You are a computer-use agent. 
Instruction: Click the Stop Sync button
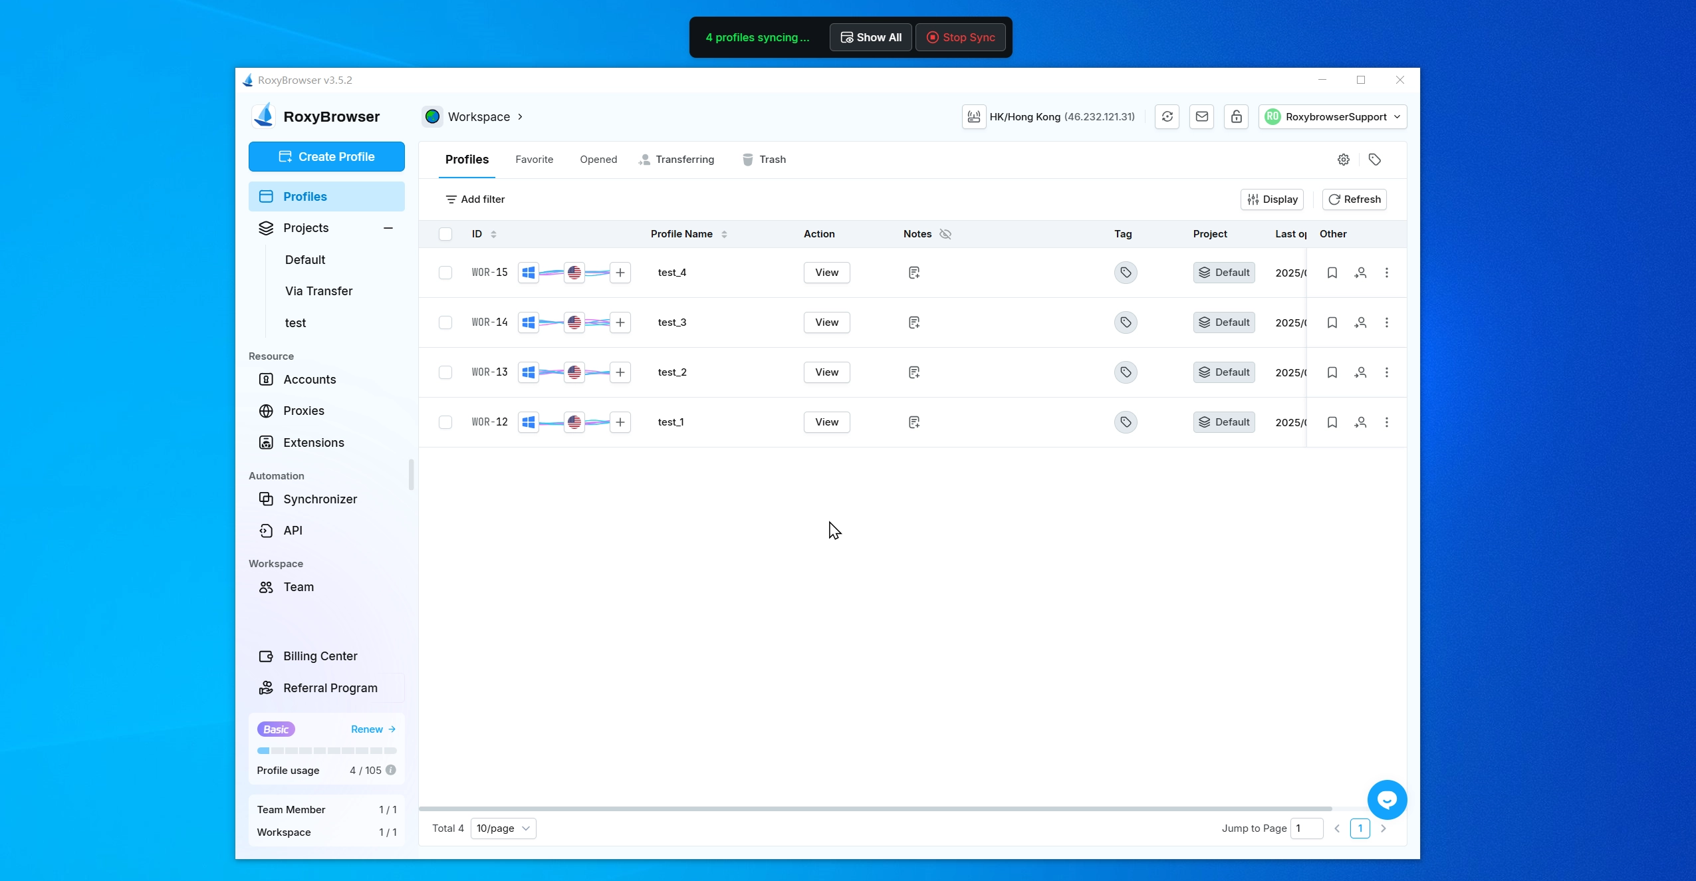click(x=960, y=38)
